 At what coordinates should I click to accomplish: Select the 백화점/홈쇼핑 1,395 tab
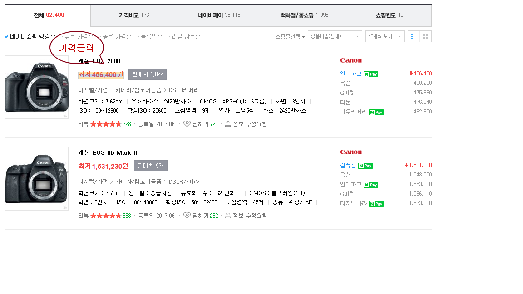(x=304, y=15)
